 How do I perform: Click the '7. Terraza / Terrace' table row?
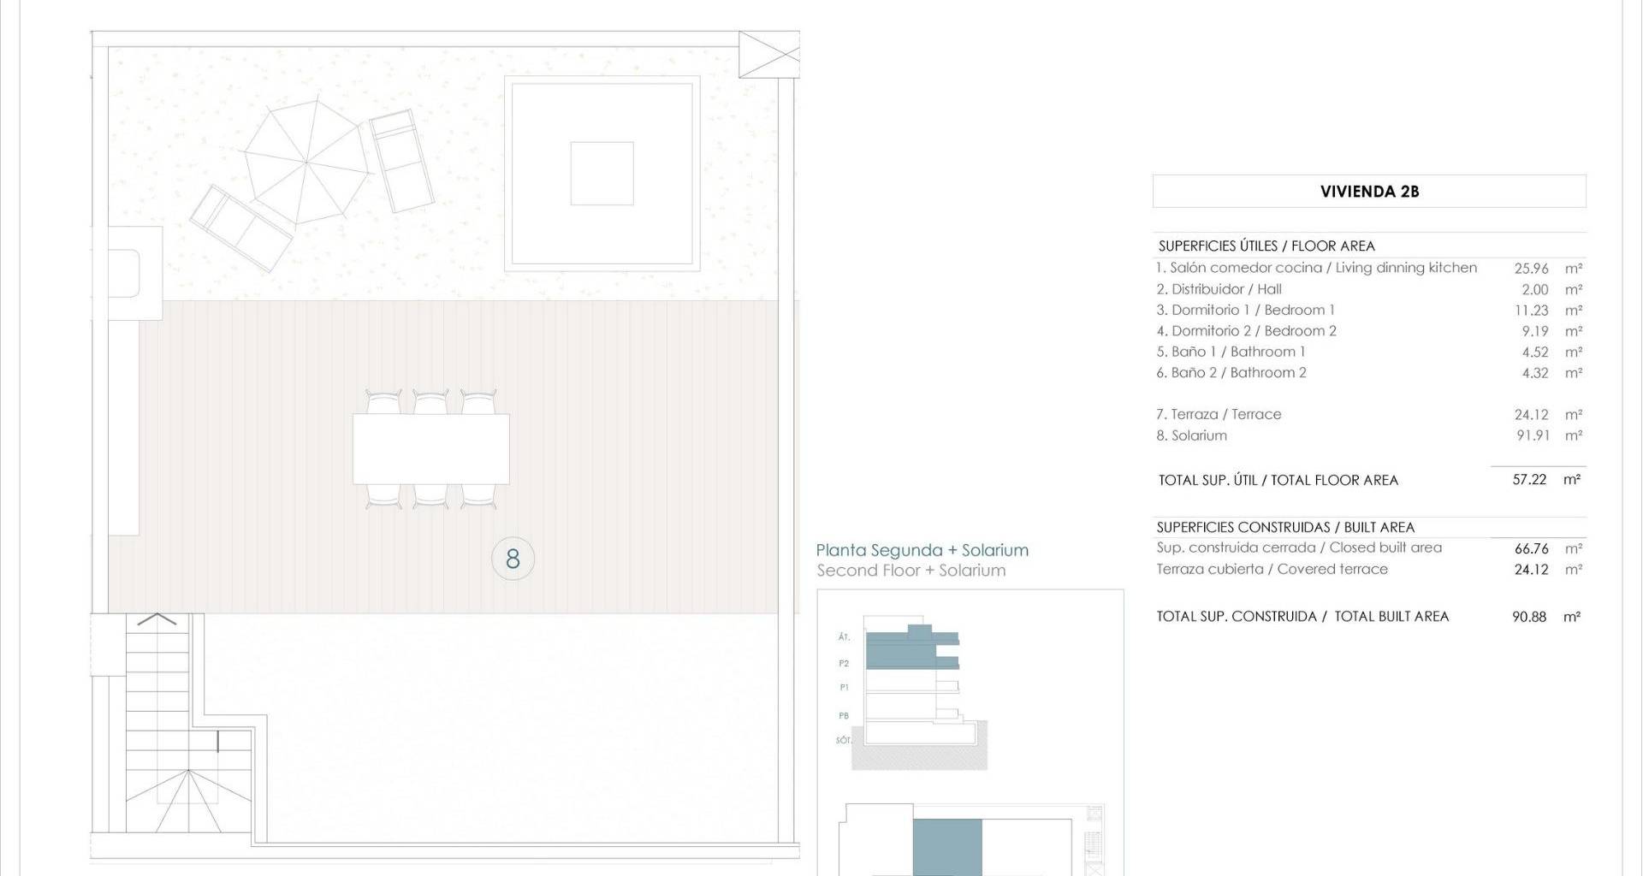tap(1219, 415)
